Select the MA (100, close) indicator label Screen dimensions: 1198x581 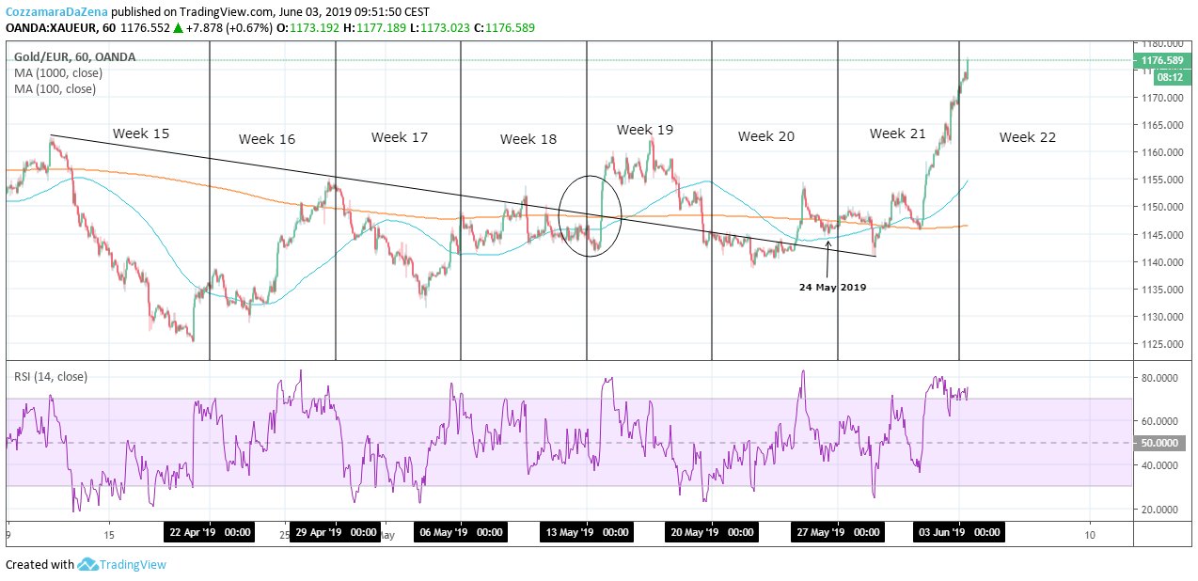(x=55, y=88)
